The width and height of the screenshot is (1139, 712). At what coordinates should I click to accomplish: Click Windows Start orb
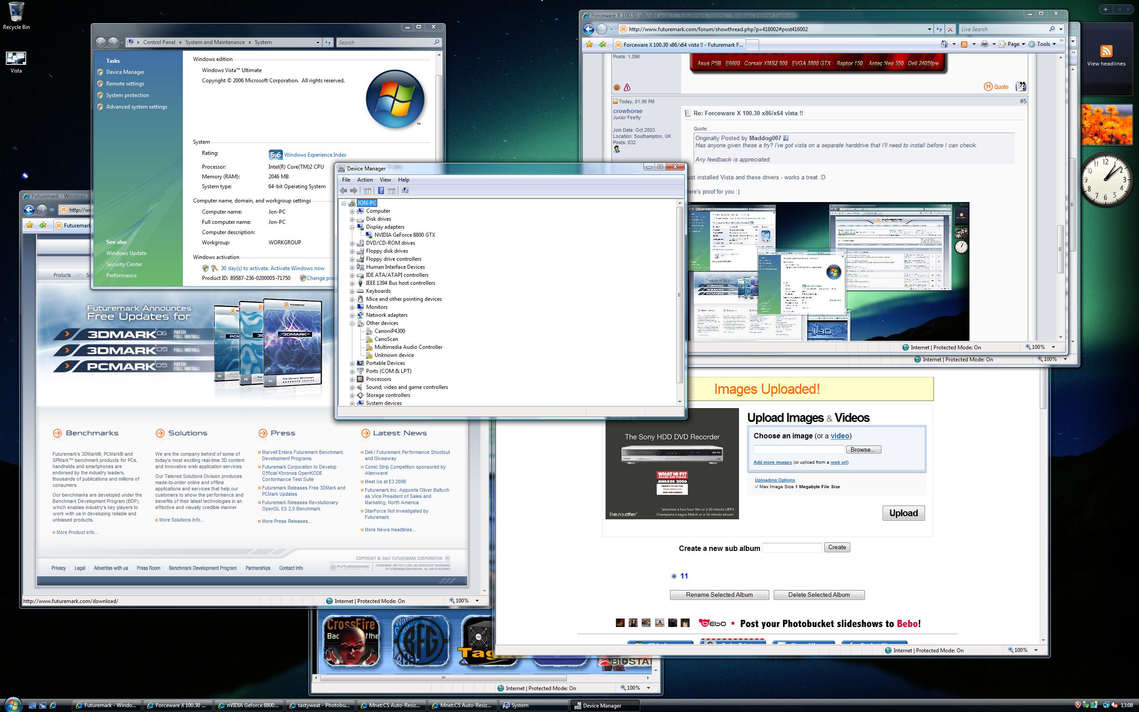13,704
